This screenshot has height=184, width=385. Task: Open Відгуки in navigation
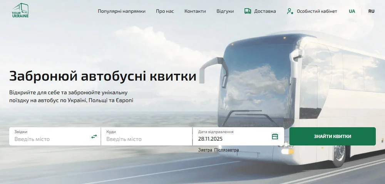pos(225,11)
